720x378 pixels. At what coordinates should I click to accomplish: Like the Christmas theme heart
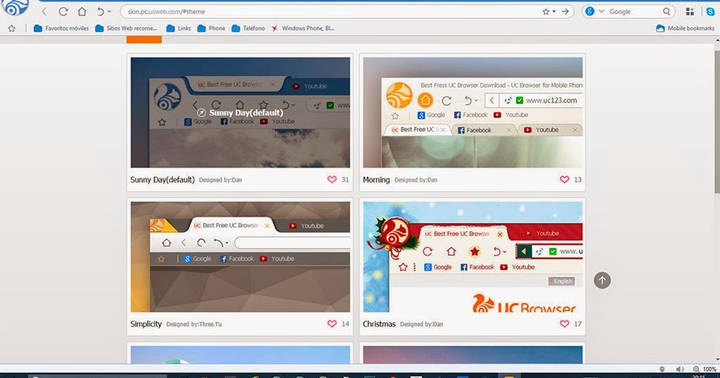point(565,323)
